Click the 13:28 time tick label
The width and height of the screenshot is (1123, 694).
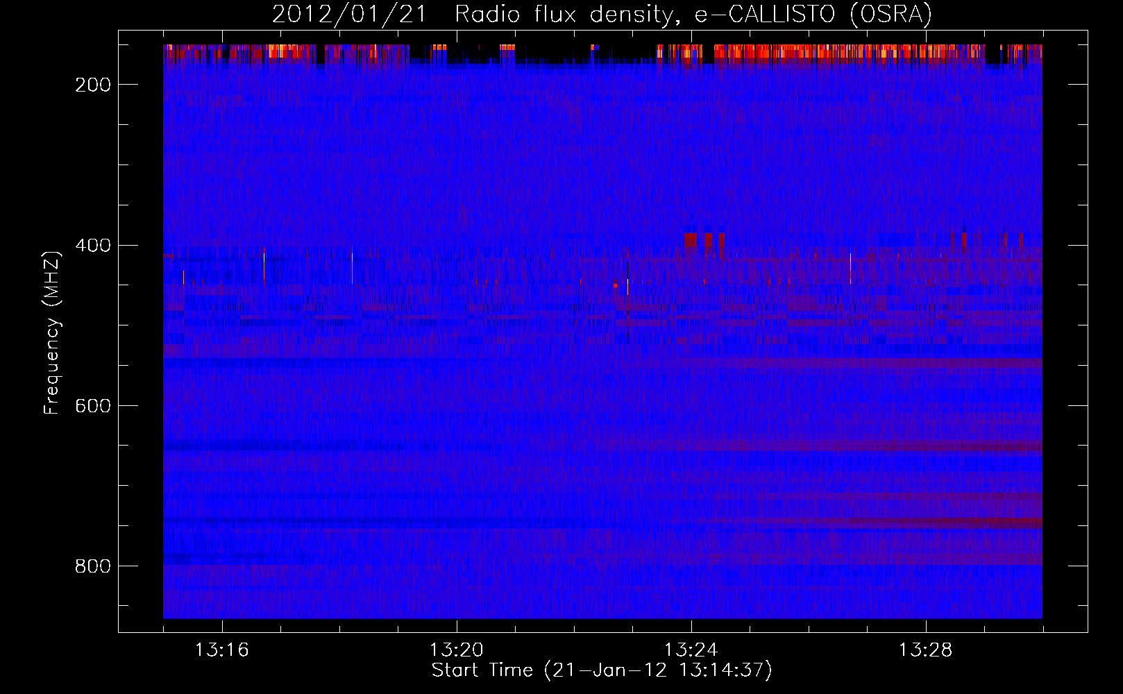click(x=926, y=650)
